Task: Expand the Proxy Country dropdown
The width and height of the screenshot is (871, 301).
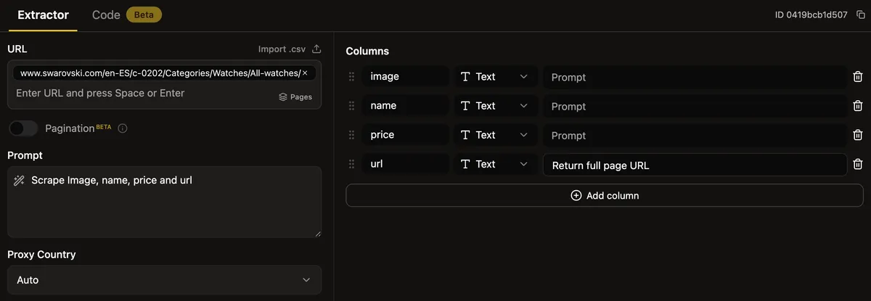Action: tap(164, 280)
